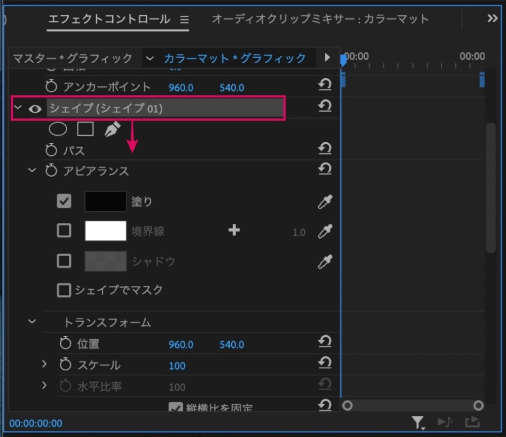The image size is (506, 437).
Task: Reset the スケール parameter
Action: point(325,362)
